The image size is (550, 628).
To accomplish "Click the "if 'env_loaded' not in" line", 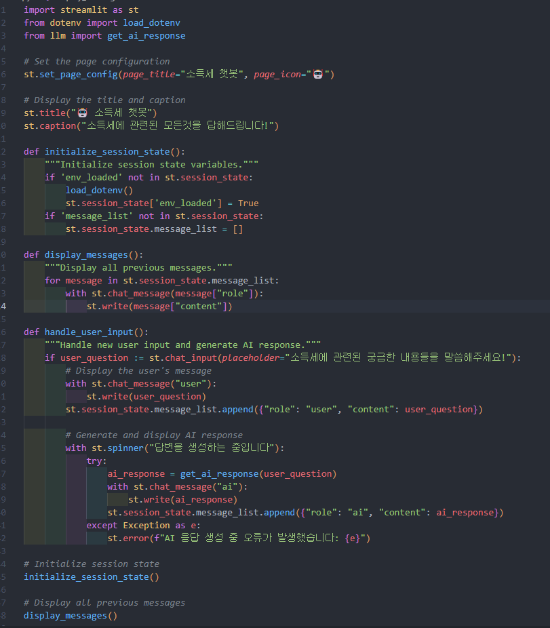I will [x=149, y=177].
